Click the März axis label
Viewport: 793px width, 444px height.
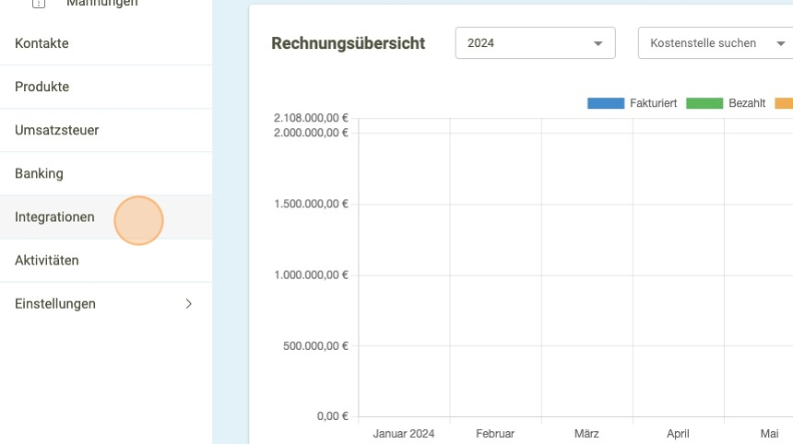(x=586, y=434)
